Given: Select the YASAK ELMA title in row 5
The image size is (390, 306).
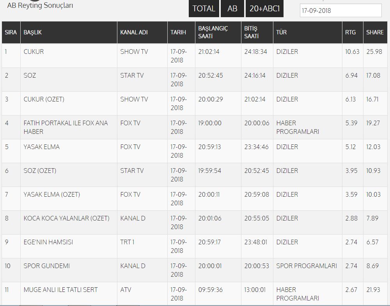Looking at the screenshot, I should coord(42,147).
